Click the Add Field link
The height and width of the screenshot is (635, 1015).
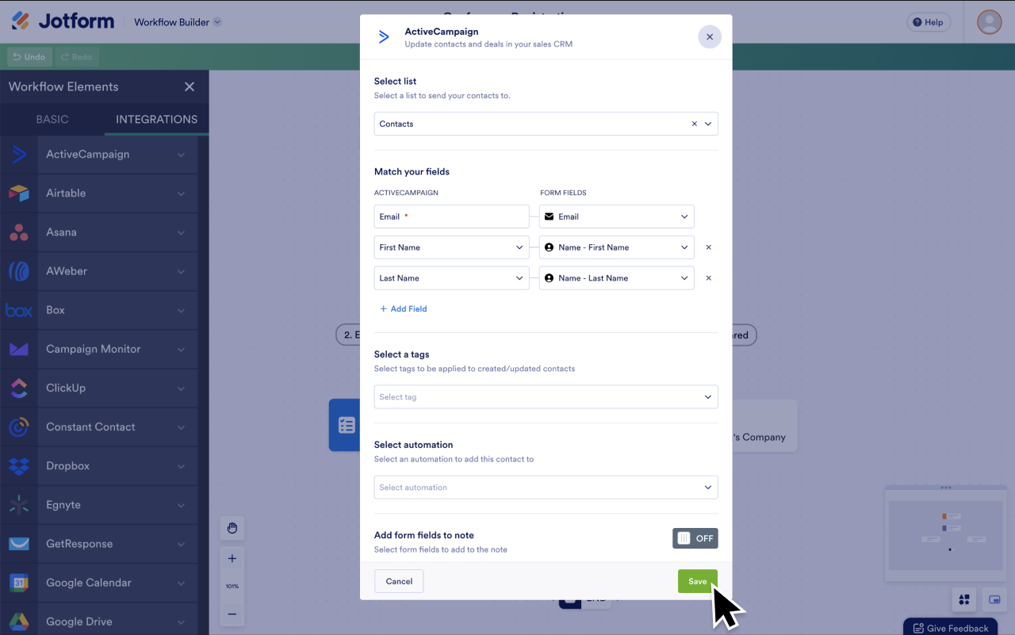click(403, 309)
